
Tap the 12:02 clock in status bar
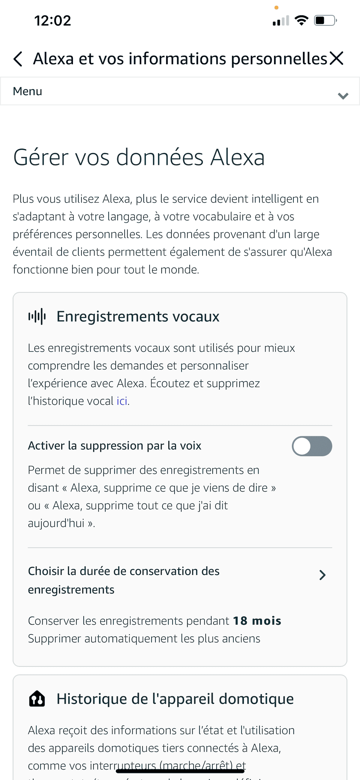tap(52, 21)
